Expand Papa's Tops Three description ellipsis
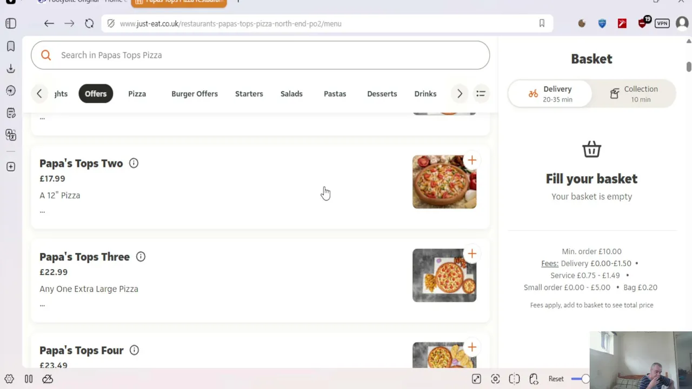Viewport: 692px width, 389px height. click(x=42, y=305)
